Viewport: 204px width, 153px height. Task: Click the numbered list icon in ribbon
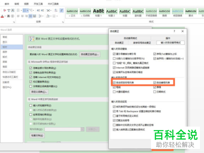tap(24, 10)
